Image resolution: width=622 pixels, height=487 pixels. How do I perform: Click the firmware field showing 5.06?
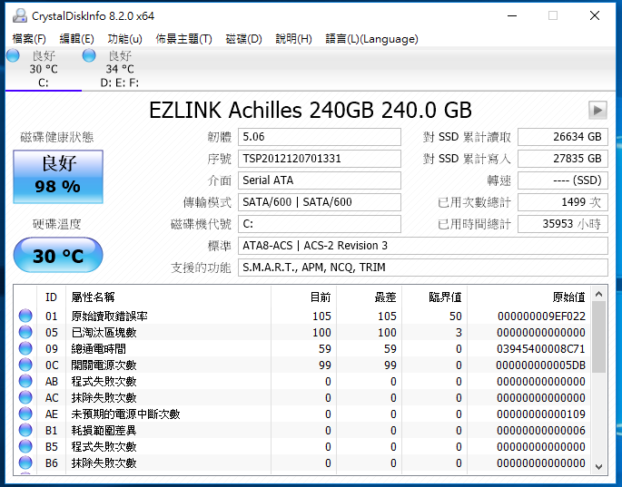click(x=320, y=137)
